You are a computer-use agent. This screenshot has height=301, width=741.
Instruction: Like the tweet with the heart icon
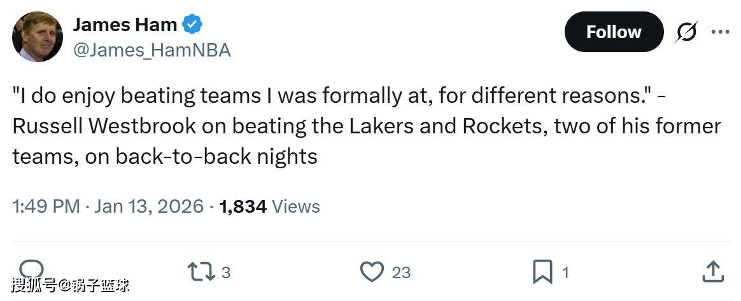point(371,272)
